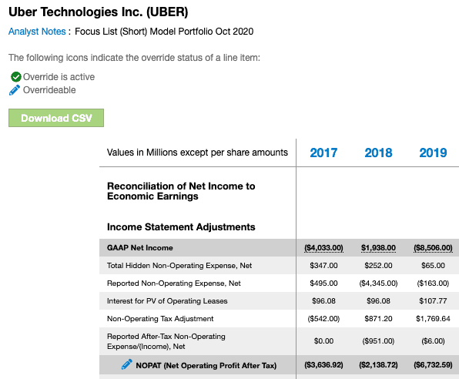Select the 2017 column header

pos(323,153)
